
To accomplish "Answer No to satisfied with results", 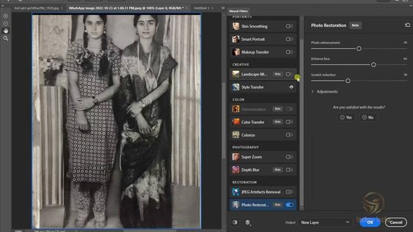I will coord(368,117).
